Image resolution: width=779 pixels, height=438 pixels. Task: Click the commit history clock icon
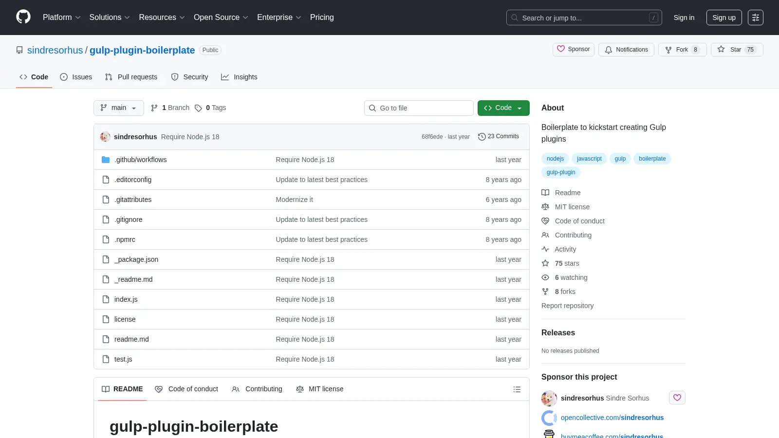point(482,137)
